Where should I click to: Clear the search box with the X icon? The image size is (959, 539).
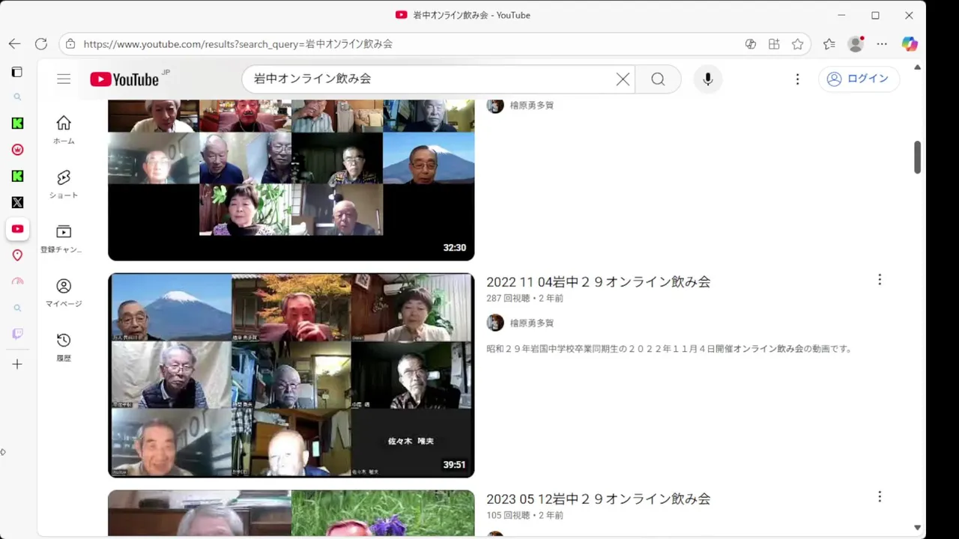(x=623, y=79)
